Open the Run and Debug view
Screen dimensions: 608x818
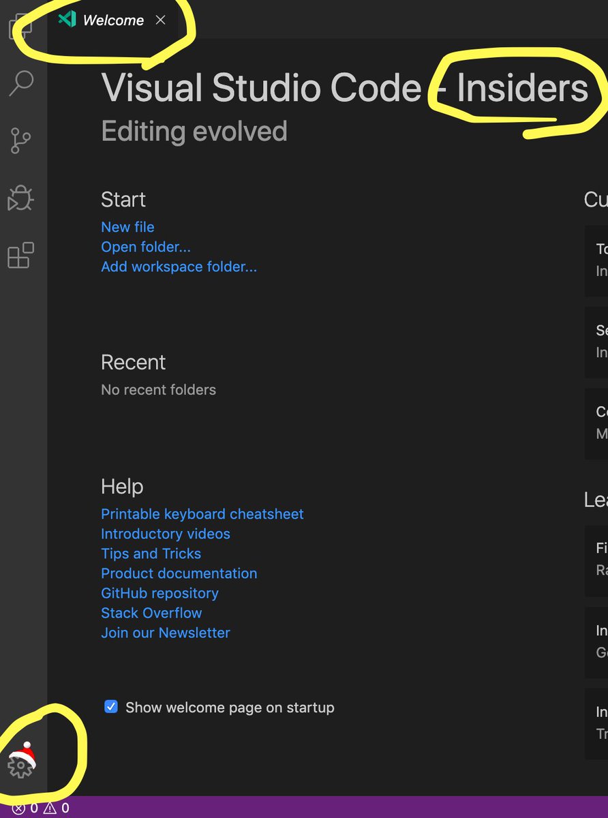[x=20, y=198]
